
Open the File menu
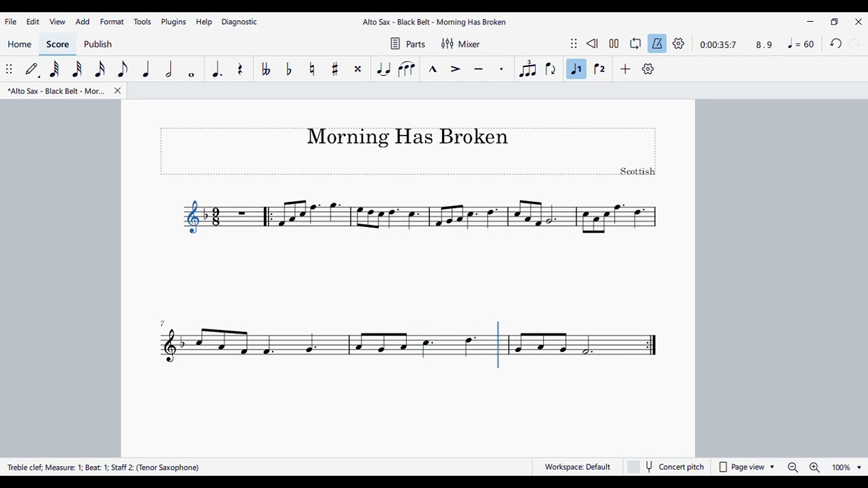tap(11, 22)
